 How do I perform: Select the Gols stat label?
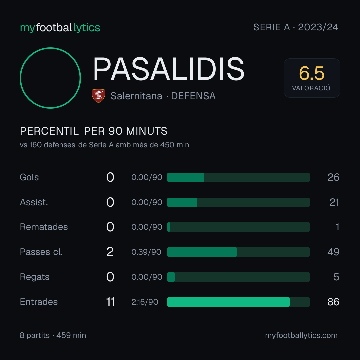(x=29, y=177)
